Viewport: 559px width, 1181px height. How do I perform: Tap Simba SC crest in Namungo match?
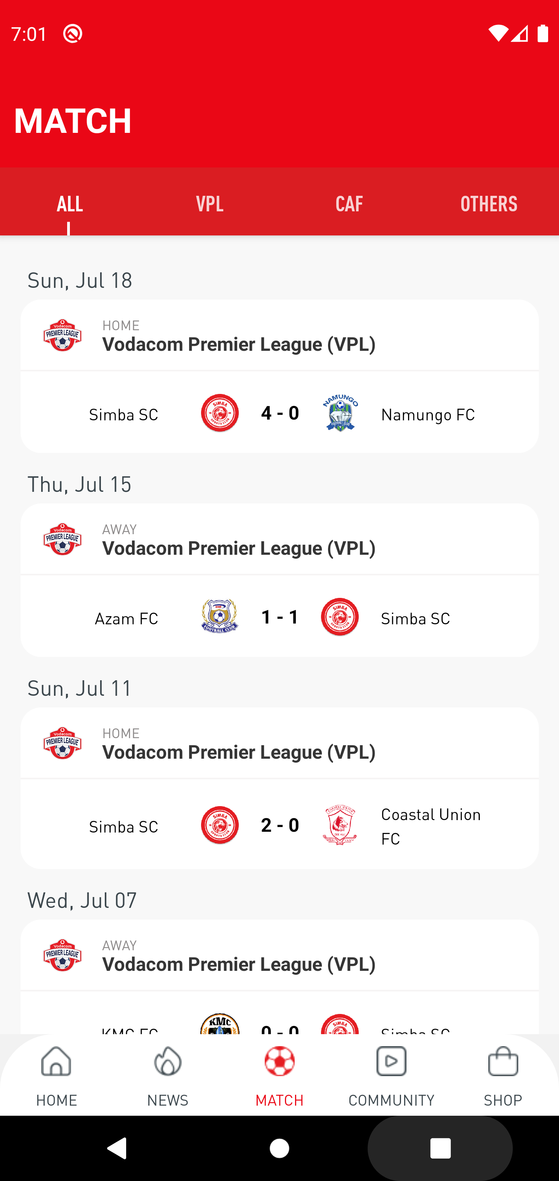pos(219,413)
